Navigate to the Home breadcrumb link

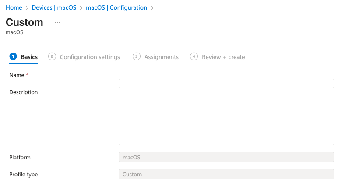point(14,8)
